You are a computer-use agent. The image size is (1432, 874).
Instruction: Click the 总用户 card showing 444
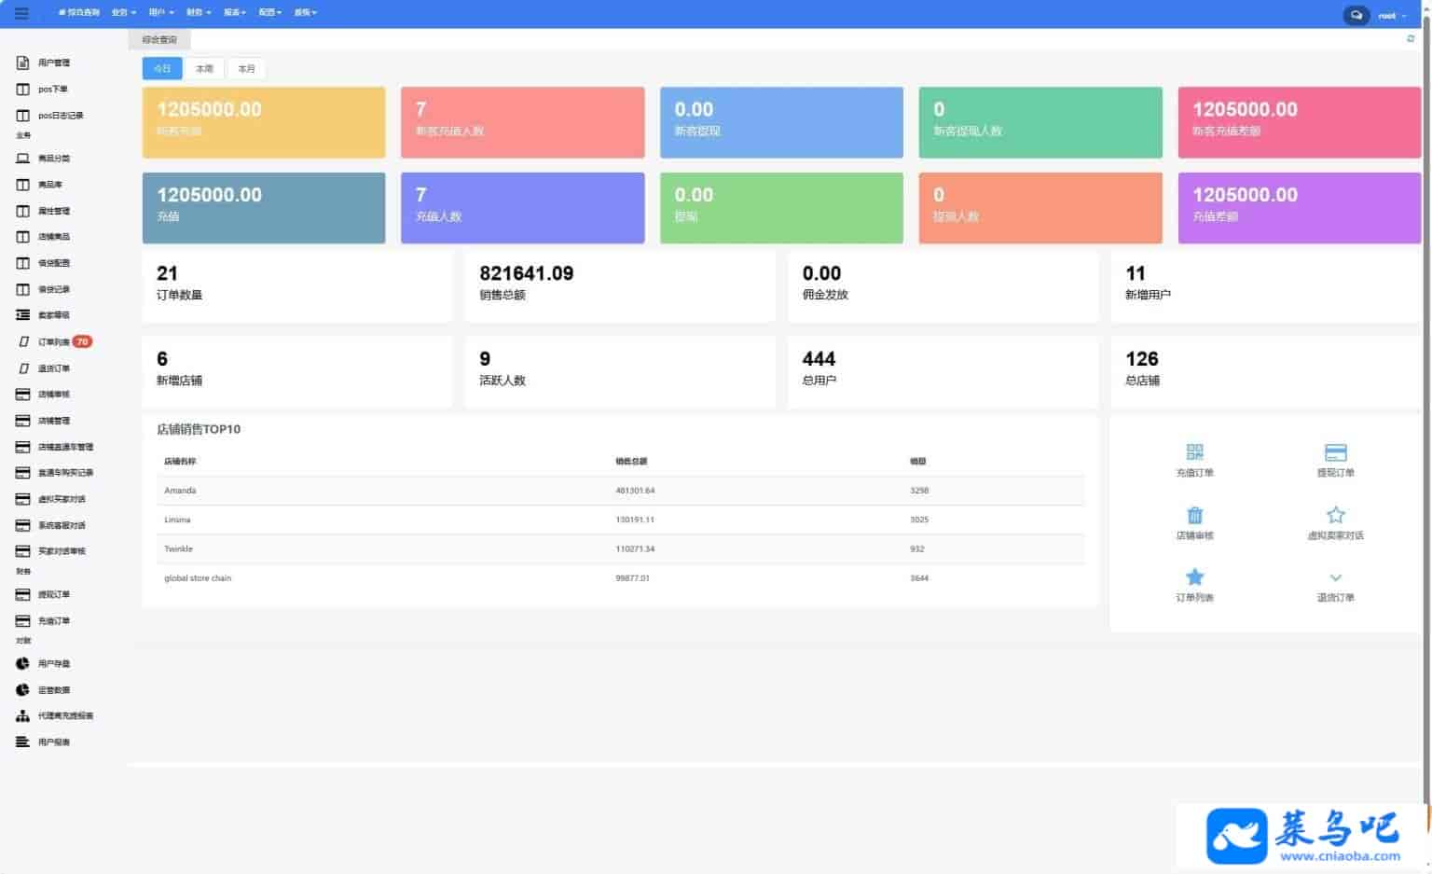pyautogui.click(x=943, y=372)
